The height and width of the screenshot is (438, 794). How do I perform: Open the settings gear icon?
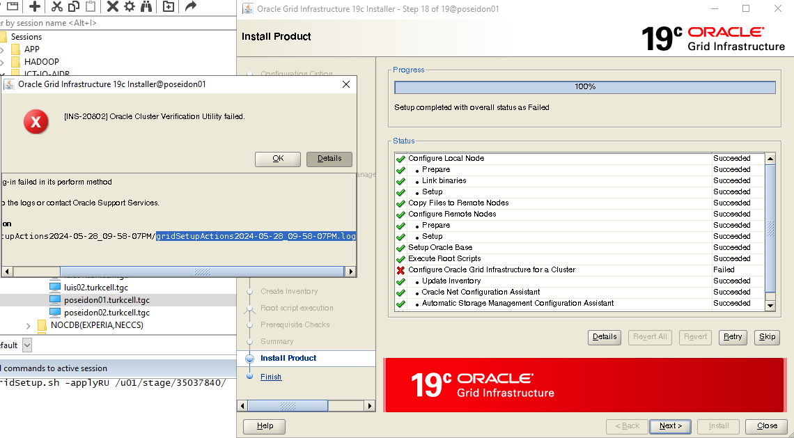click(x=129, y=8)
